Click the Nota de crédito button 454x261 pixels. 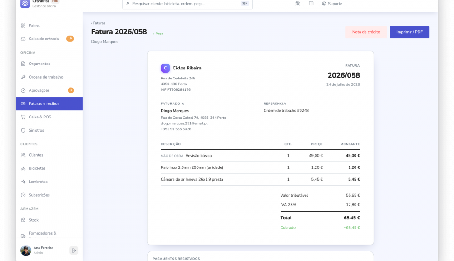coord(366,32)
